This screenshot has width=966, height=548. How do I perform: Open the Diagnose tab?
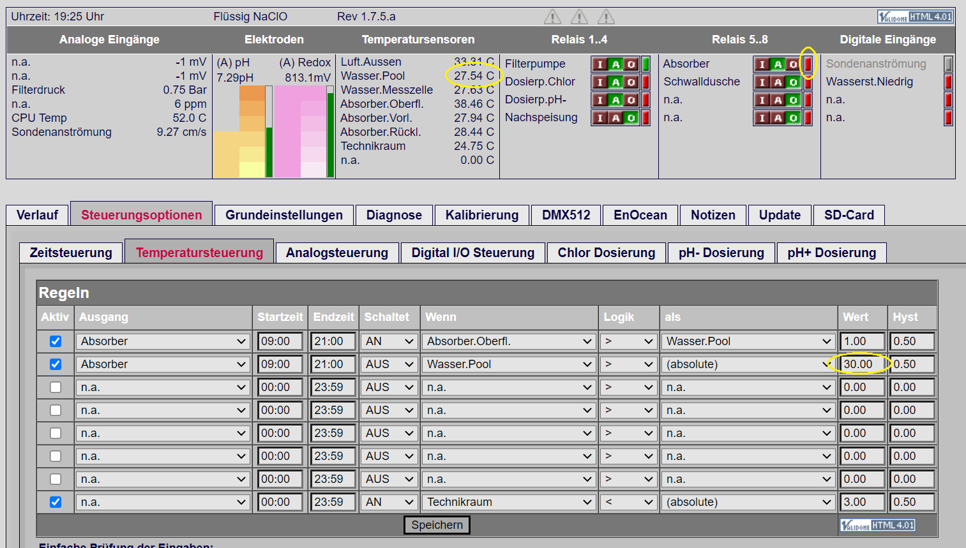[394, 215]
